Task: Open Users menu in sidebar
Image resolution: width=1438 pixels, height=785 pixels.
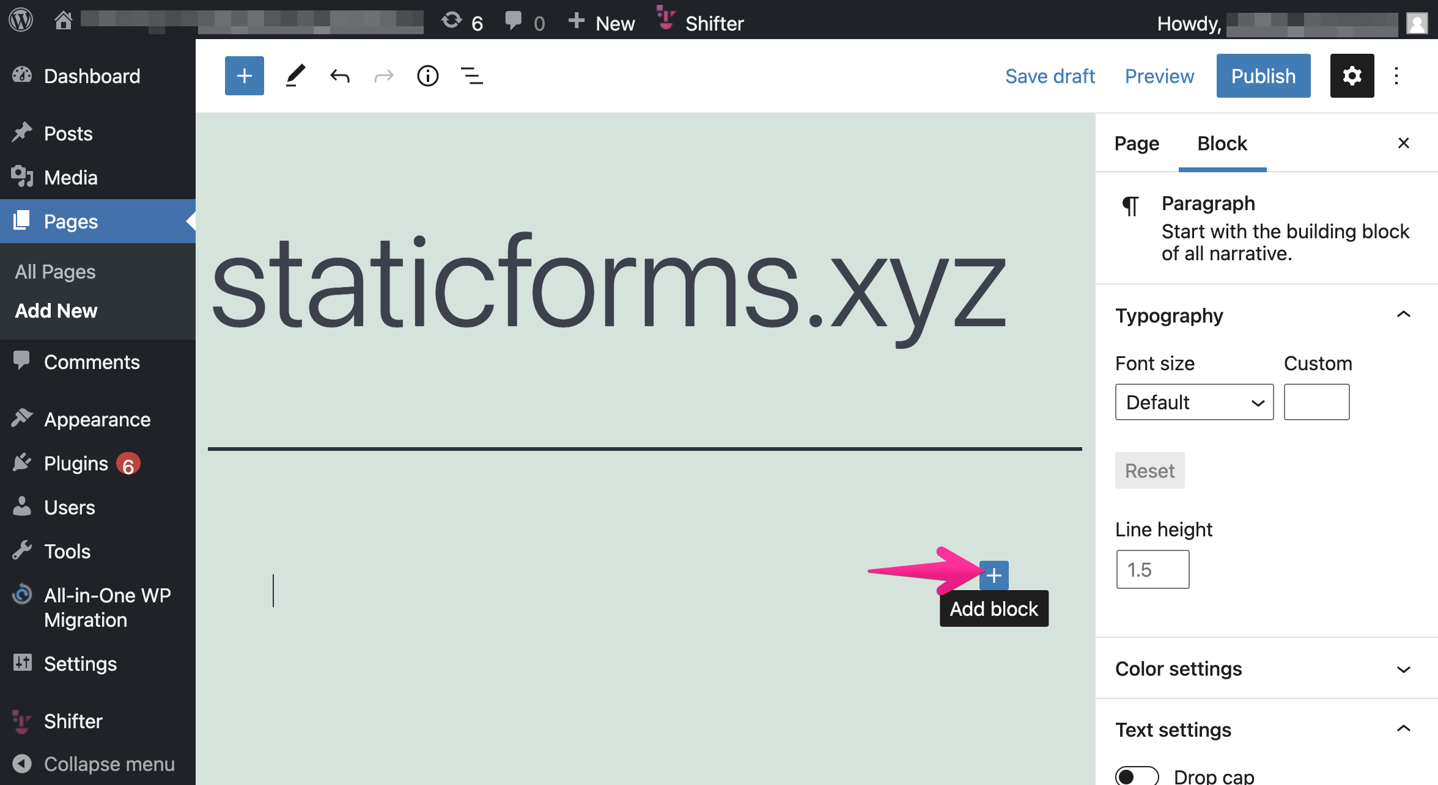Action: click(x=98, y=507)
